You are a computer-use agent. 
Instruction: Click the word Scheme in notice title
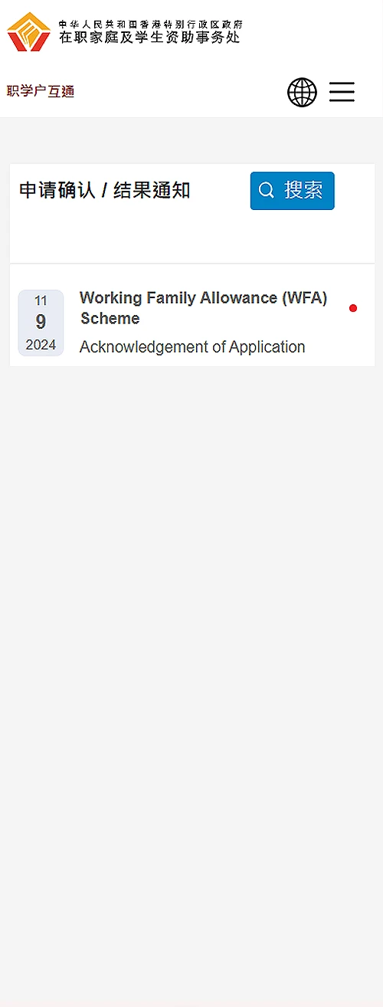110,319
